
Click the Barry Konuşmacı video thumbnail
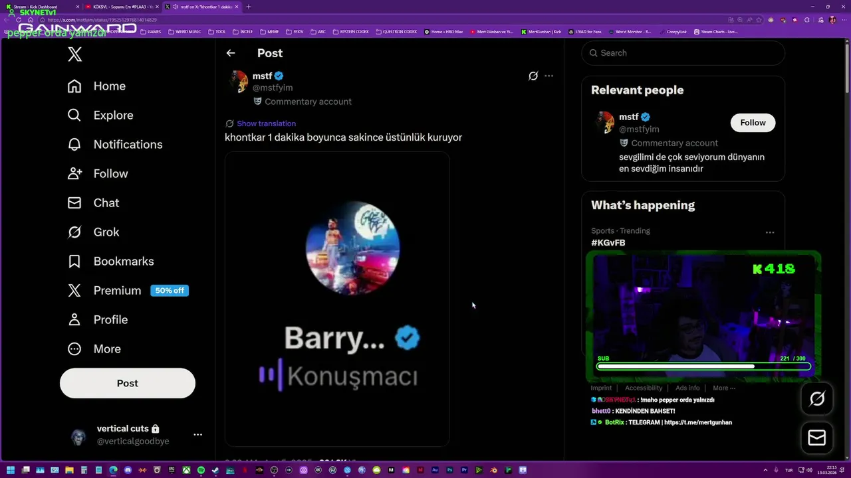click(x=337, y=299)
